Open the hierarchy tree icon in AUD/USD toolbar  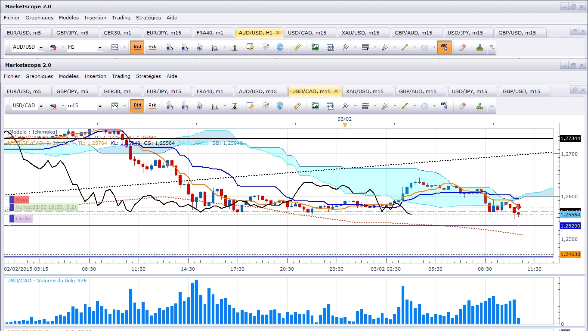(x=480, y=47)
